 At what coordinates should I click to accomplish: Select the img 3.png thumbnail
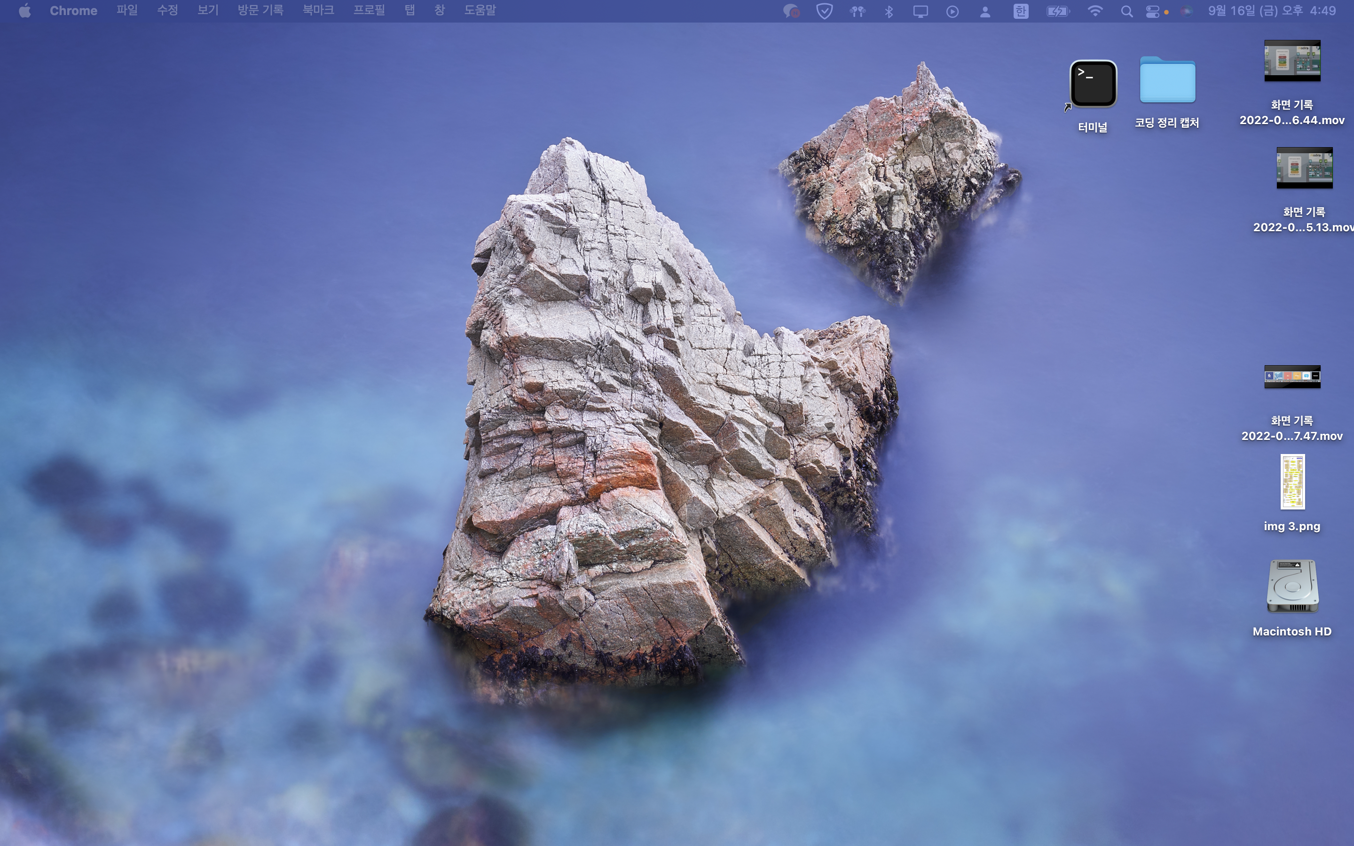click(x=1292, y=482)
